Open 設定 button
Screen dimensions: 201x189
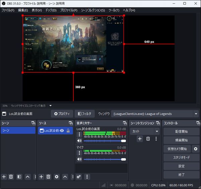point(181,166)
